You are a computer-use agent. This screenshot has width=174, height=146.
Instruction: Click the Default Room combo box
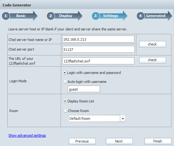(x=97, y=118)
